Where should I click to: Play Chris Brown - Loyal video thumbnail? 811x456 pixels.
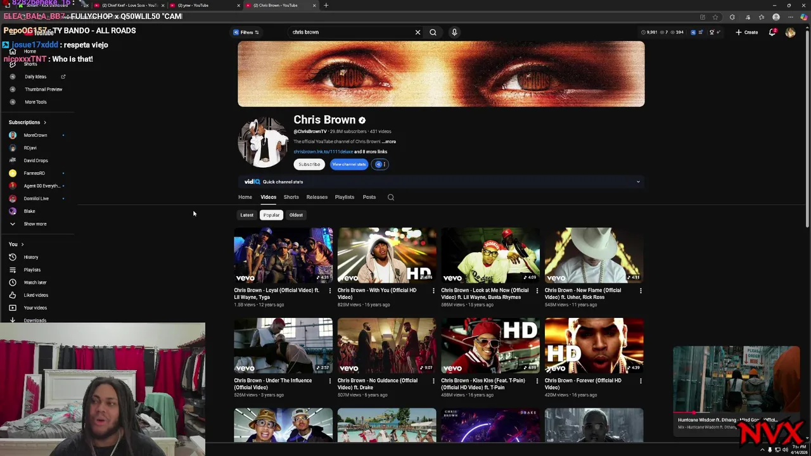283,255
